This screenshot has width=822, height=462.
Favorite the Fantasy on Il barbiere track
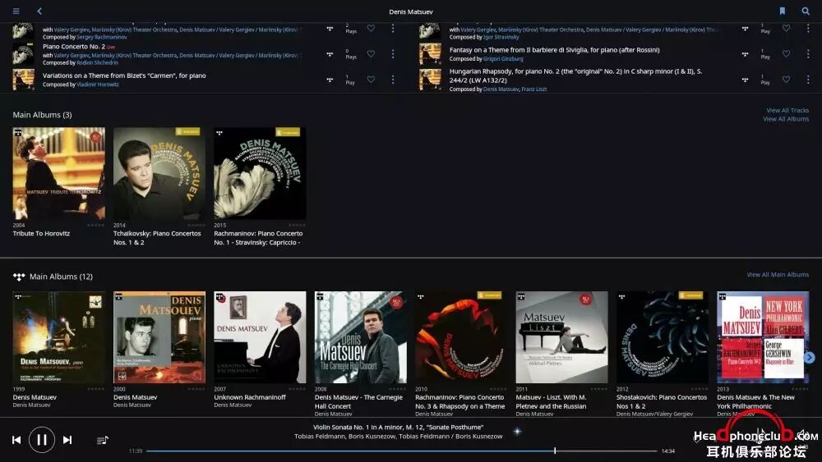(787, 53)
